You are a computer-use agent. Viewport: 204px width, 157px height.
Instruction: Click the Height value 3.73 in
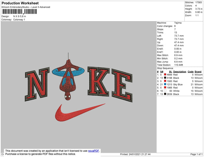pos(199,9)
